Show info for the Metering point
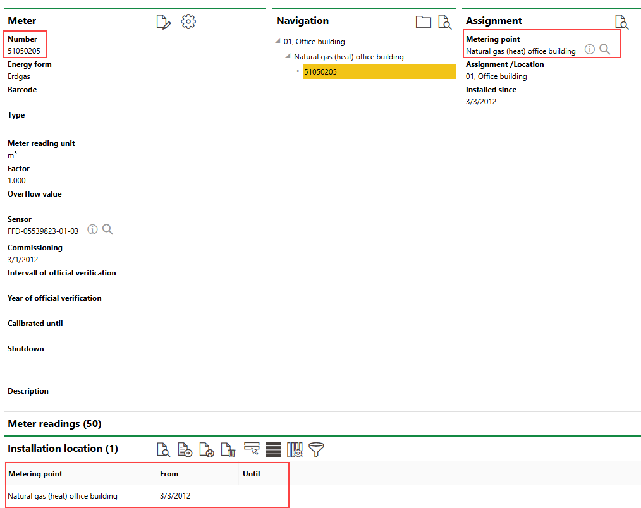This screenshot has width=641, height=508. [589, 49]
